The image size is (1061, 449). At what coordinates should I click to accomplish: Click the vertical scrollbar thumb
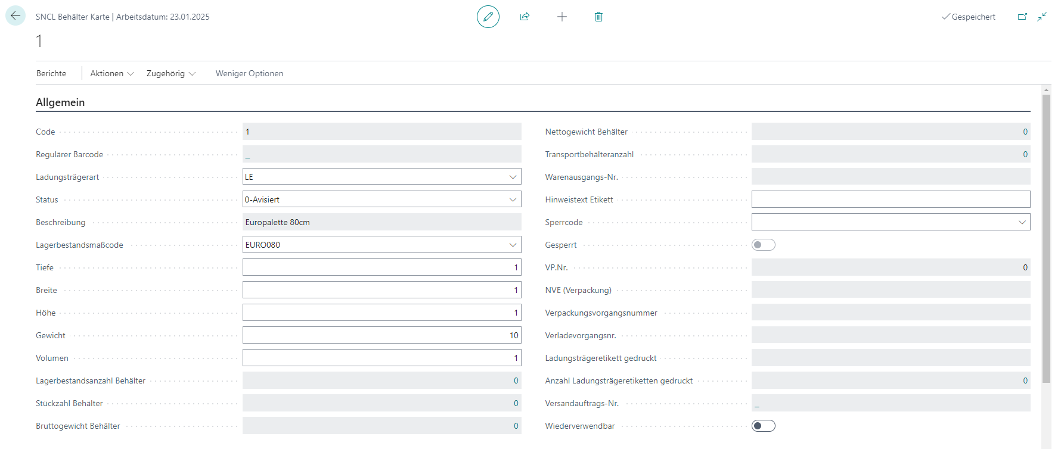[1046, 238]
